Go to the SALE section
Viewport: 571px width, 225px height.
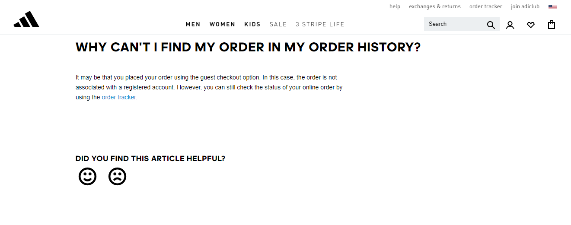click(x=278, y=25)
